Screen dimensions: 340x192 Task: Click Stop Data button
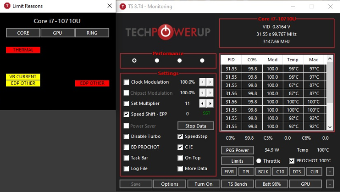pyautogui.click(x=196, y=126)
